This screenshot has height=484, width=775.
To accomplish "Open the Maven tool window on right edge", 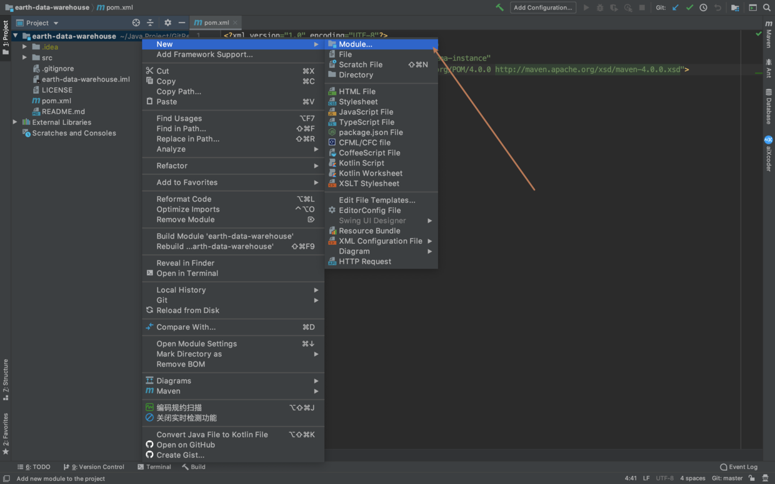I will tap(769, 34).
